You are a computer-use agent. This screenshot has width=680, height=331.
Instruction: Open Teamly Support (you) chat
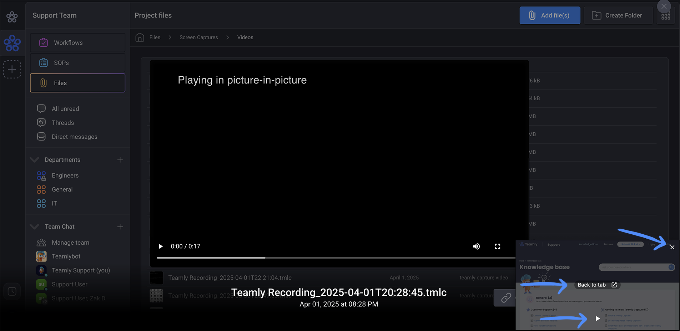coord(81,270)
